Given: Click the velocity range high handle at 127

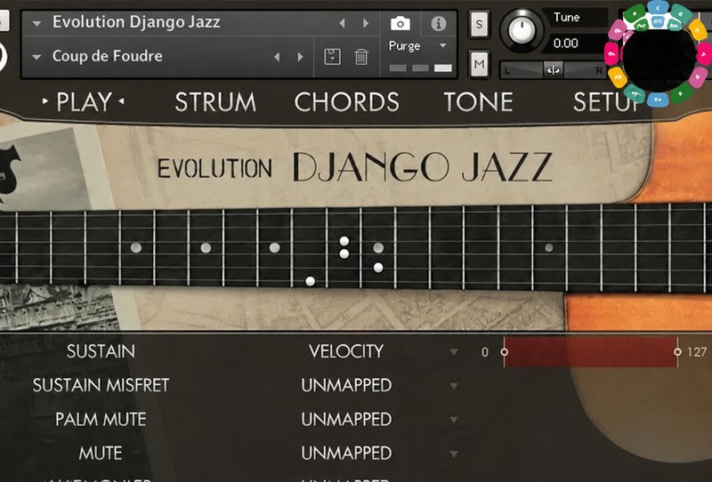Looking at the screenshot, I should (x=677, y=352).
